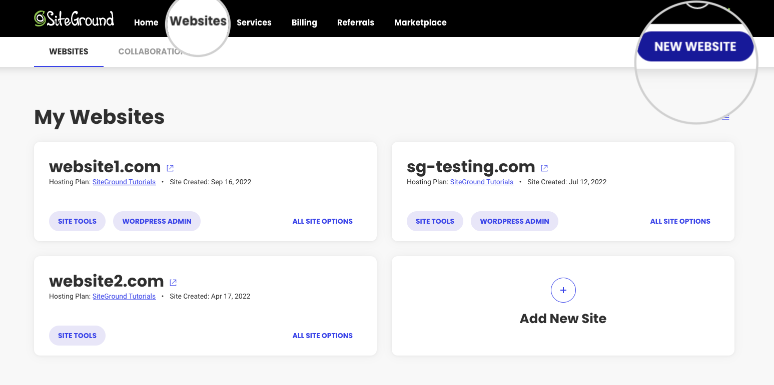
Task: Open ALL SITE OPTIONS for website2.com
Action: 323,336
